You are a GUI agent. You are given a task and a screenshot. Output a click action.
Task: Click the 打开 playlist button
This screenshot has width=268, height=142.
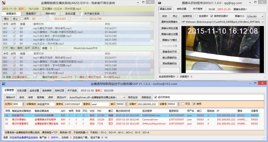[5, 48]
